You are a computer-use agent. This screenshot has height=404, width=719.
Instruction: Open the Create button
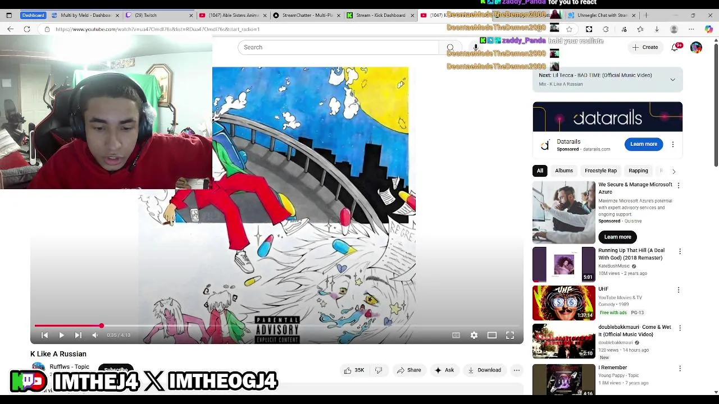click(645, 47)
